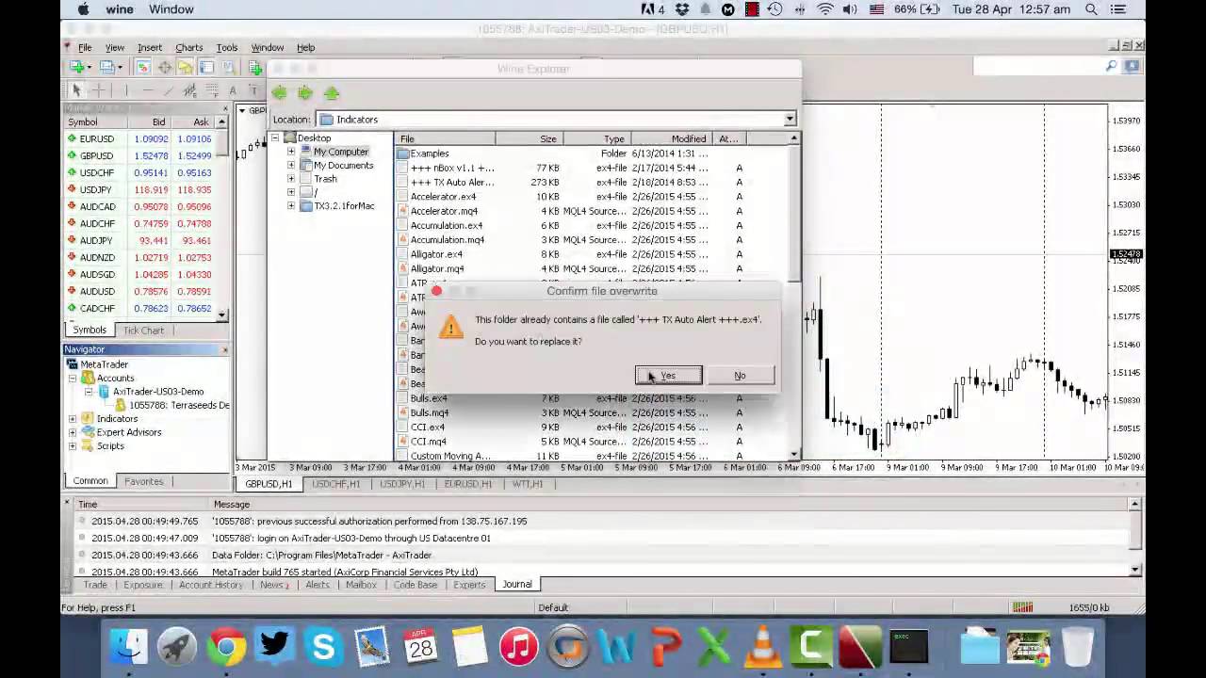Viewport: 1206px width, 678px height.
Task: Go back with the green left arrow
Action: click(x=280, y=92)
